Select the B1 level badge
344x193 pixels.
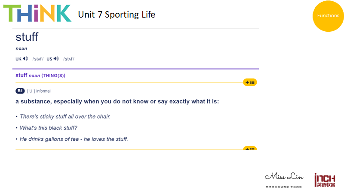pos(20,91)
